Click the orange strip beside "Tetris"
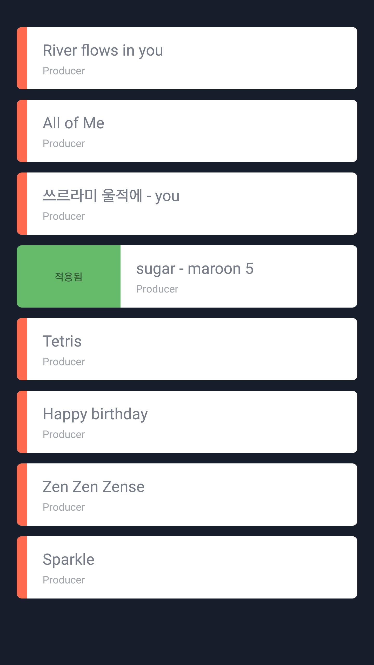The height and width of the screenshot is (665, 374). click(x=22, y=349)
